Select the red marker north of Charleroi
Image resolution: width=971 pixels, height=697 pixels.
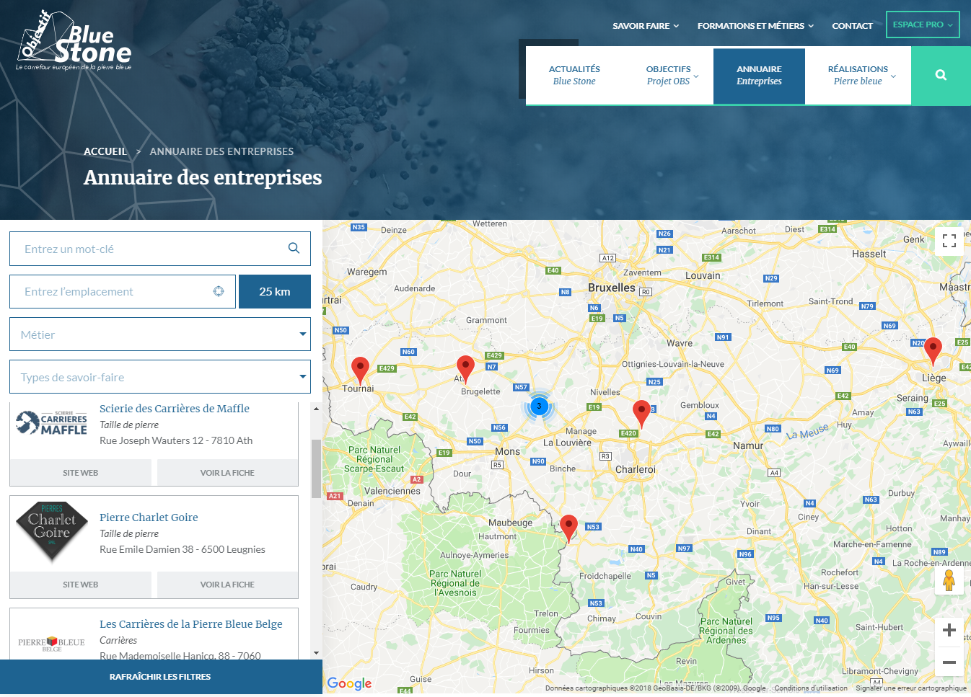click(641, 414)
